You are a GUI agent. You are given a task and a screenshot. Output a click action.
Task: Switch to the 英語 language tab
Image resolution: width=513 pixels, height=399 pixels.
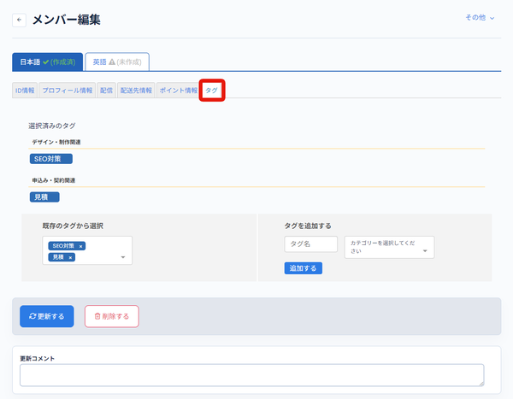(117, 62)
